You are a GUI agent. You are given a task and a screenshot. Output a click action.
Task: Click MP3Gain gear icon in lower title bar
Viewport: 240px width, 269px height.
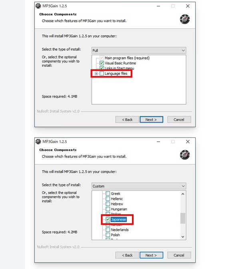(38, 141)
